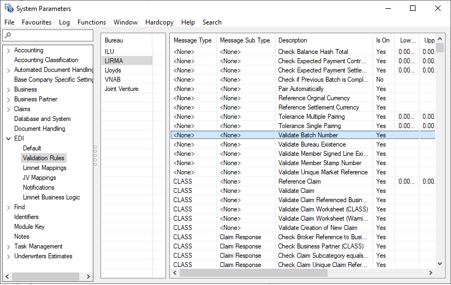Select the Joint Venture bureau
Screen dimensions: 451x285
[121, 89]
